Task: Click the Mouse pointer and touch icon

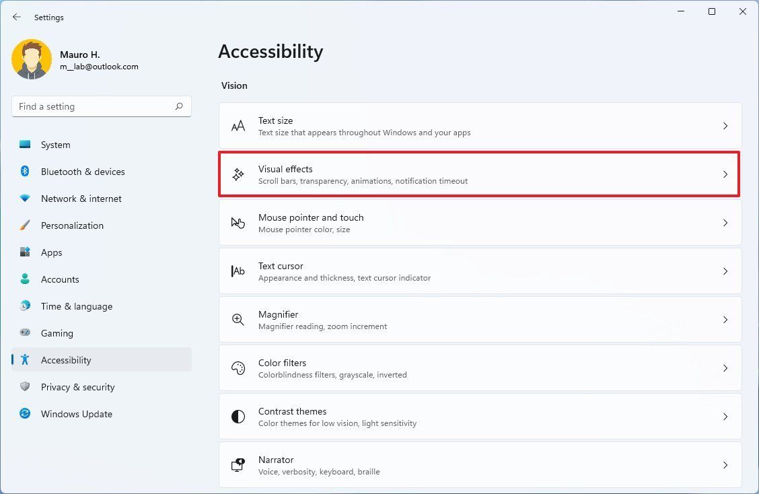Action: pyautogui.click(x=238, y=223)
